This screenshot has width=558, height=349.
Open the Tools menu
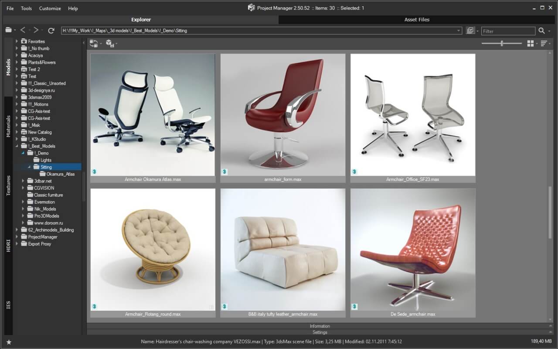[x=26, y=8]
